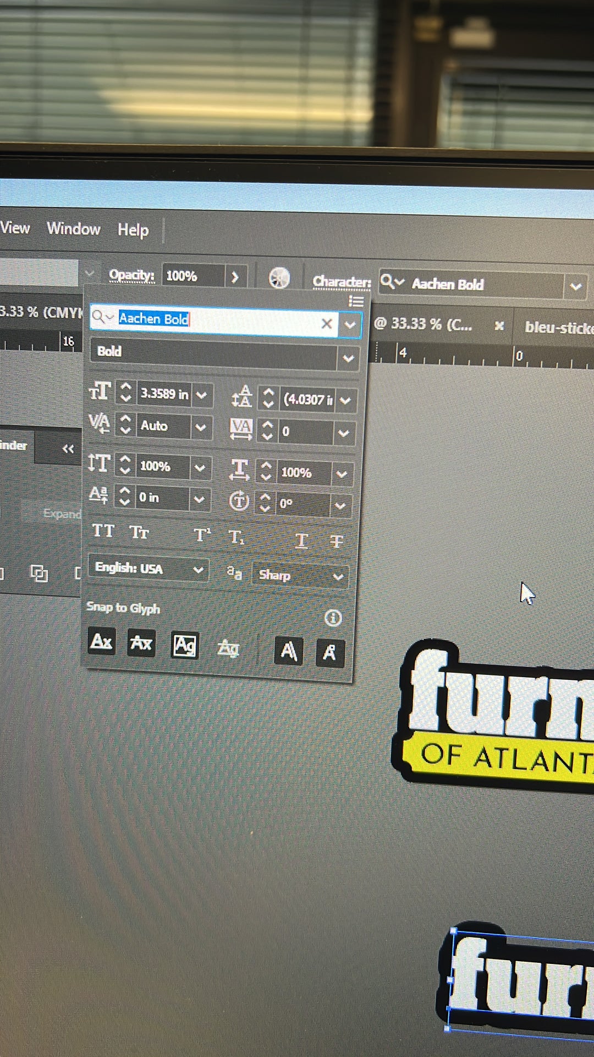Open the tracking value dropdown

(x=344, y=434)
